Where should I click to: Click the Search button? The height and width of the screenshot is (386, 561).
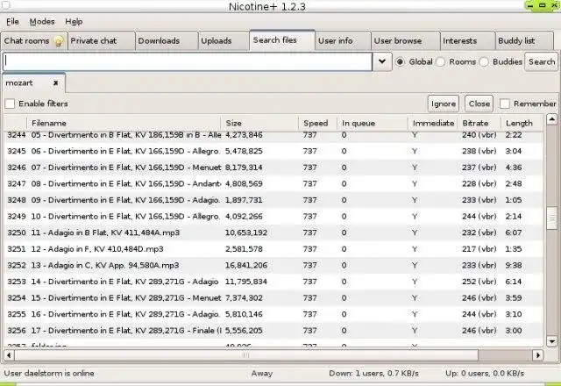tap(542, 61)
